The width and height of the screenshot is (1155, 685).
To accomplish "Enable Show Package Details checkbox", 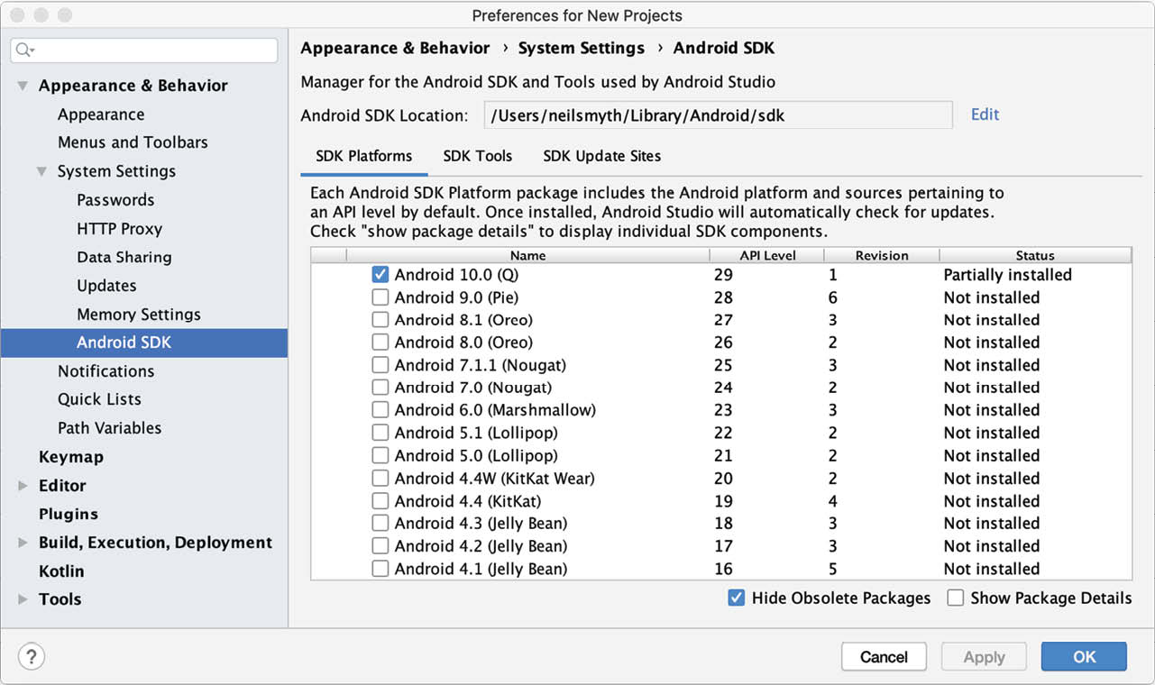I will [x=956, y=598].
